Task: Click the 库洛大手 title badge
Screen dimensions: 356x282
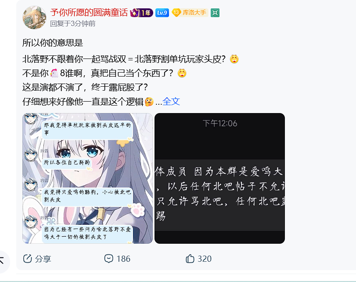Action: [190, 12]
